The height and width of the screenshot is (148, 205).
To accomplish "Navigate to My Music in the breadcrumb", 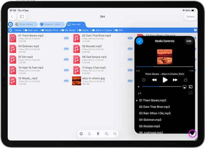I will coord(70,30).
